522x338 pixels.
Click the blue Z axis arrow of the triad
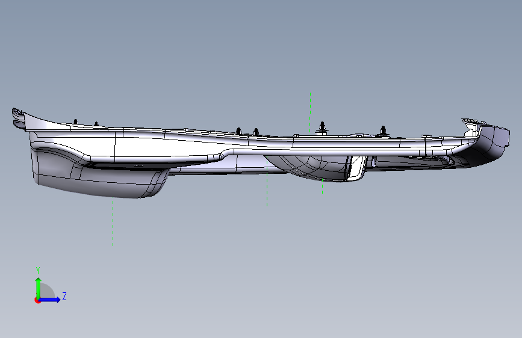click(50, 300)
